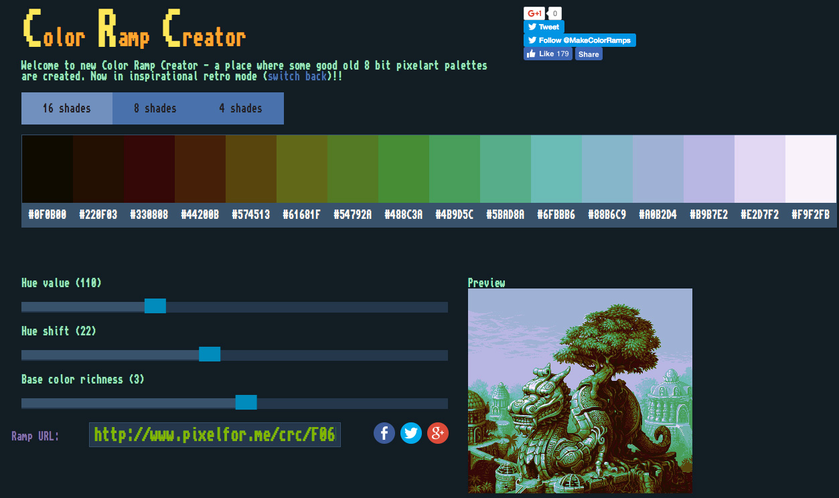Pick the #330808 color swatch
Viewport: 839px width, 498px height.
pyautogui.click(x=149, y=169)
